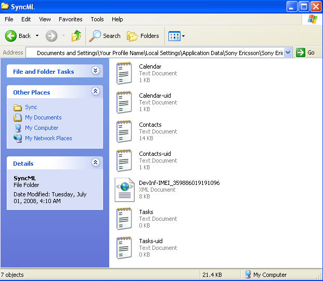The width and height of the screenshot is (323, 281).
Task: Select the Contacts file name
Action: [150, 125]
